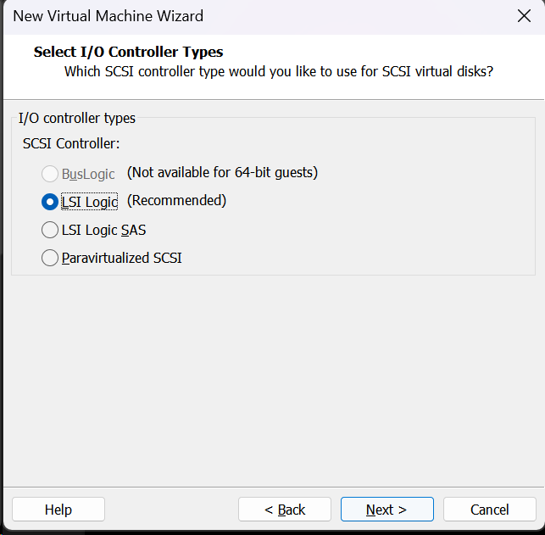Click the 'I/O controller types' group label
The image size is (545, 535).
pyautogui.click(x=77, y=118)
